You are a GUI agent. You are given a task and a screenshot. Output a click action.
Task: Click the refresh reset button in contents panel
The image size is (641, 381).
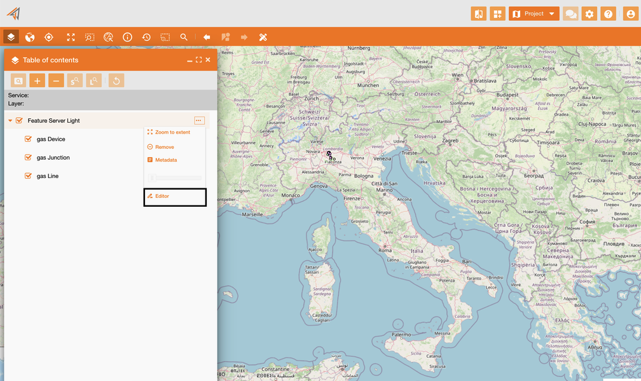click(x=116, y=81)
